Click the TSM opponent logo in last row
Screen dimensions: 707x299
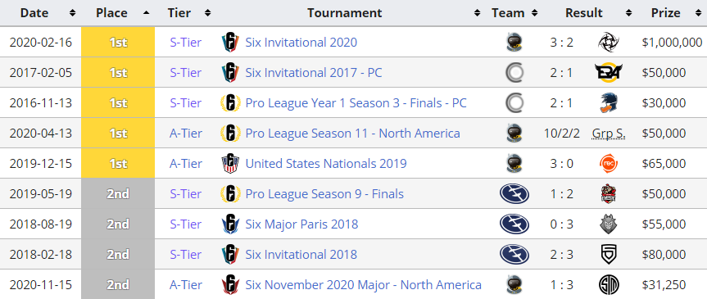[608, 284]
